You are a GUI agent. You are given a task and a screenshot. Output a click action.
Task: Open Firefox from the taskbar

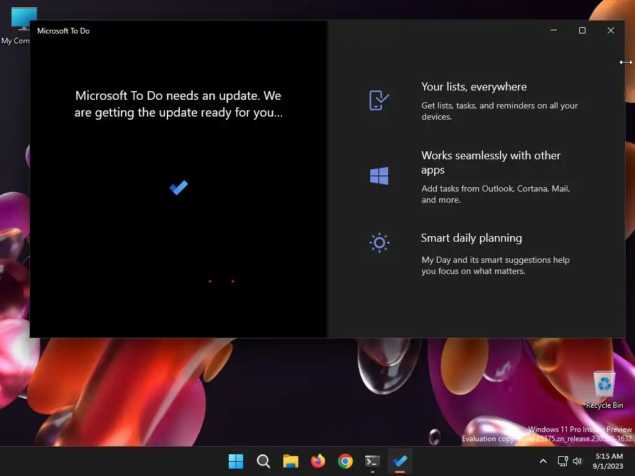pos(318,461)
